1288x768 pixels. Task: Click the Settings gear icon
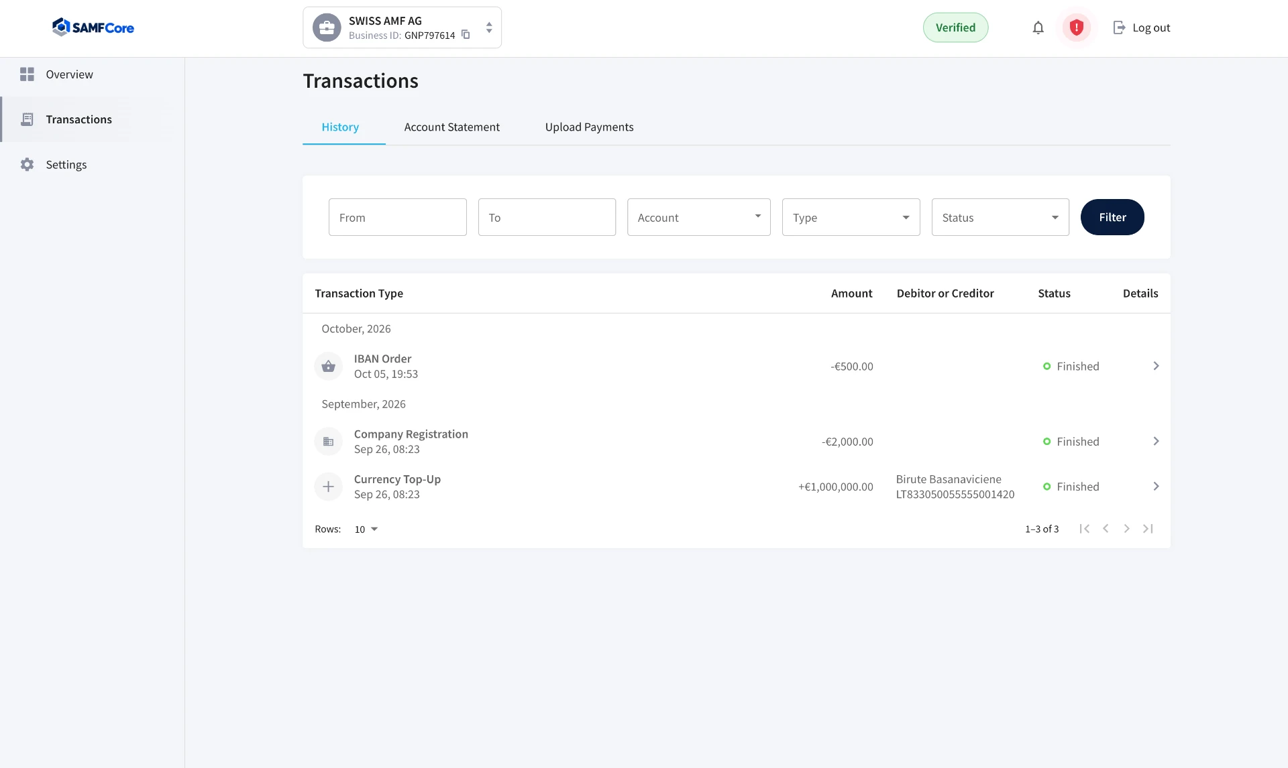27,164
